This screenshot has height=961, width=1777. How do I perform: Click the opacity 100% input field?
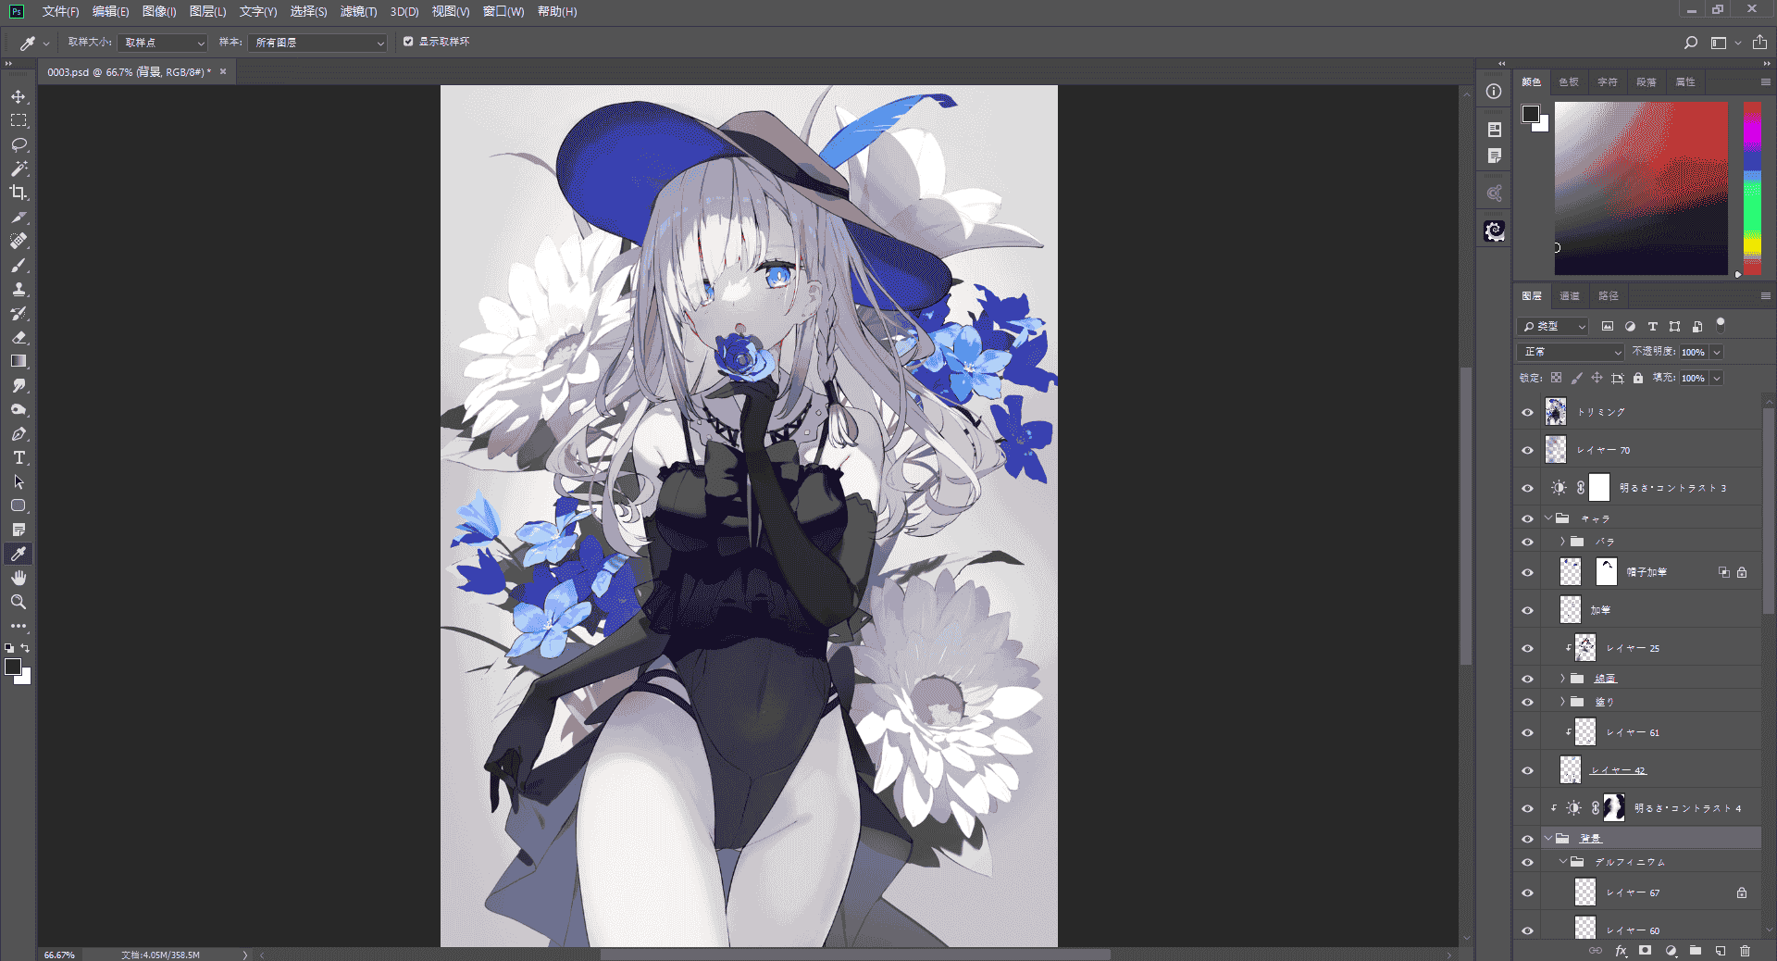click(1694, 352)
